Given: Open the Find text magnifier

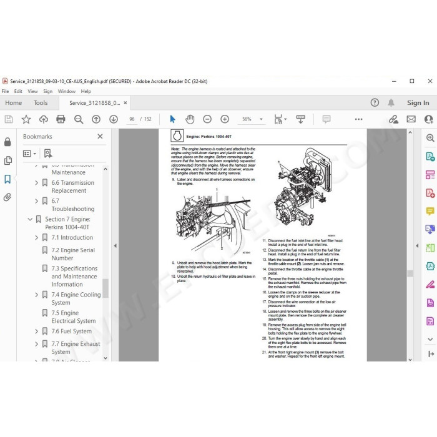Looking at the screenshot, I should point(79,119).
